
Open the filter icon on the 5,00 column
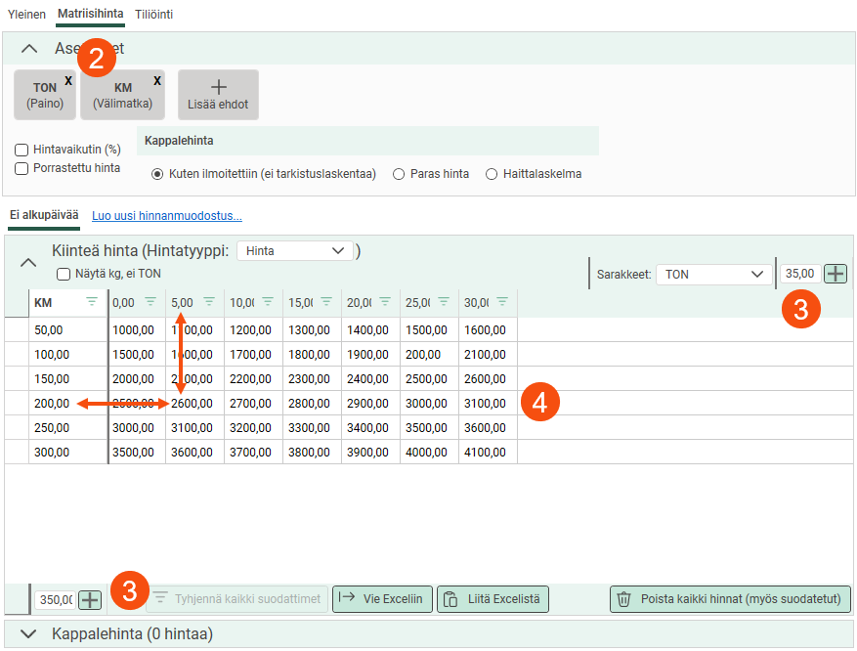click(x=209, y=302)
